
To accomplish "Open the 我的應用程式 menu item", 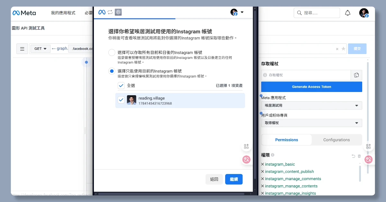I will pyautogui.click(x=63, y=13).
